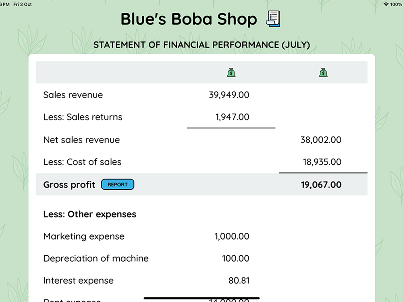Select the Marketing expense row label
The height and width of the screenshot is (302, 403).
[x=84, y=236]
